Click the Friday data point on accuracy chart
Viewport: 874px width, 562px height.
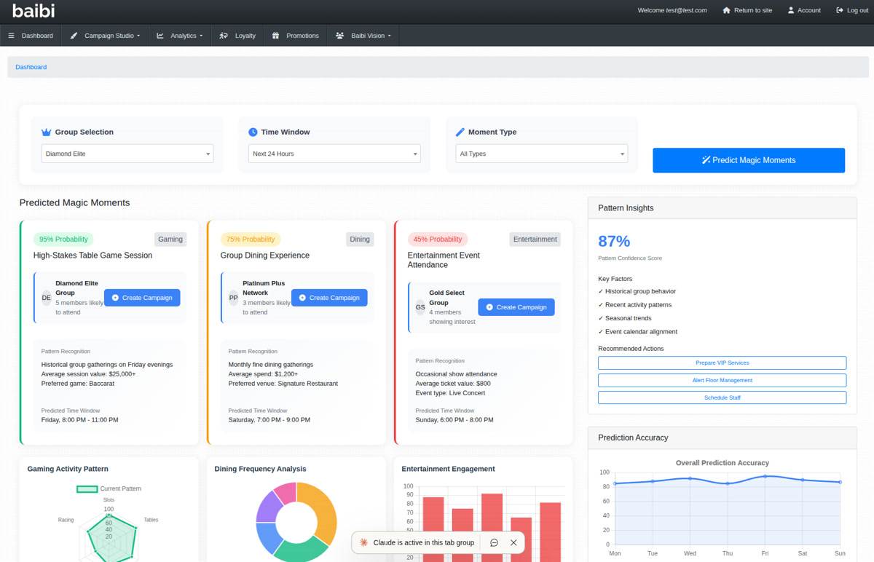coord(765,476)
